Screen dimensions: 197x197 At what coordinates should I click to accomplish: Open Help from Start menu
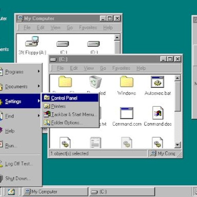tap(20, 131)
